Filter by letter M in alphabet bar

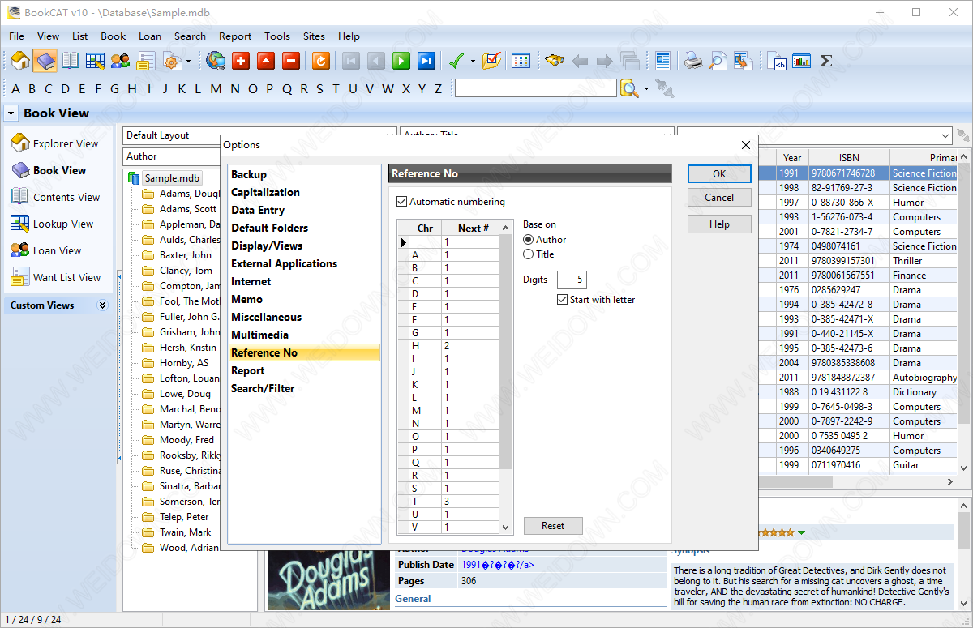click(216, 88)
